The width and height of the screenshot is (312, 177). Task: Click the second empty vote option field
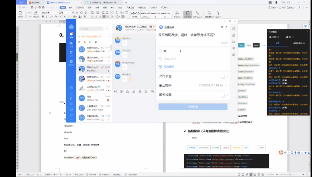click(193, 59)
